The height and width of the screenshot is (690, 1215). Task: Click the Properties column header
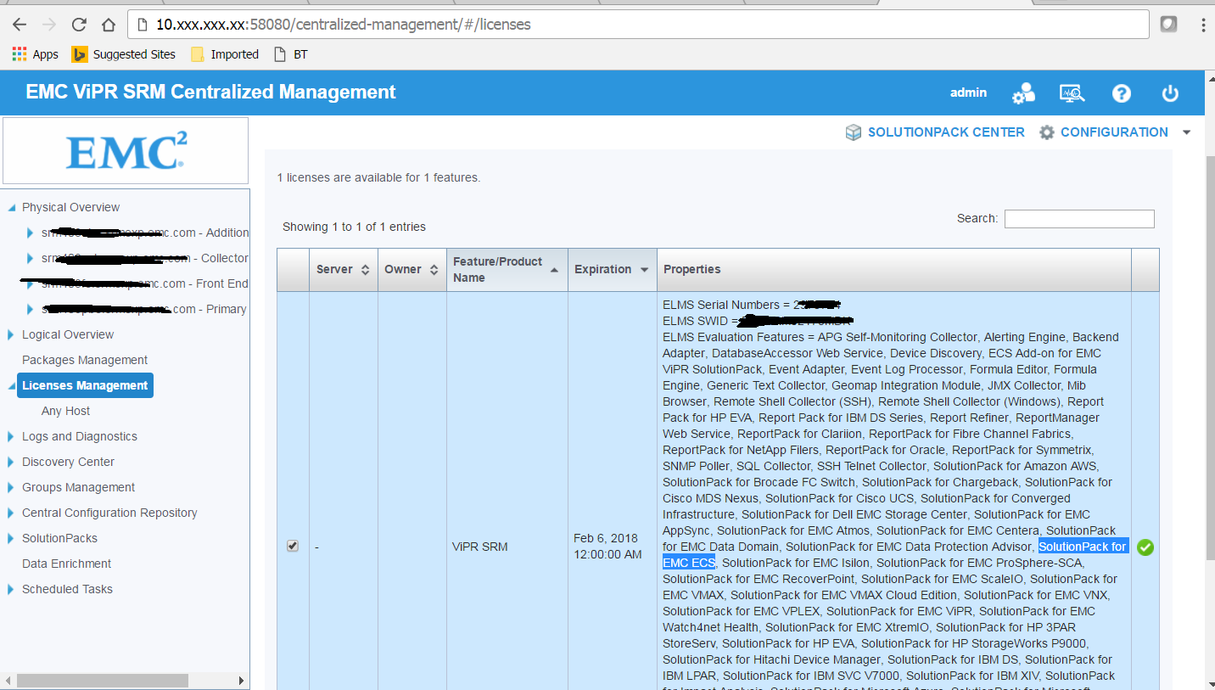[x=894, y=269]
